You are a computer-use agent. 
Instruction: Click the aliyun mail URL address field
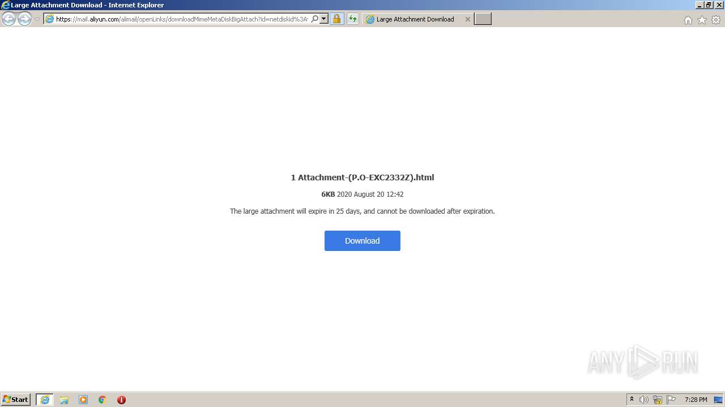pos(182,19)
